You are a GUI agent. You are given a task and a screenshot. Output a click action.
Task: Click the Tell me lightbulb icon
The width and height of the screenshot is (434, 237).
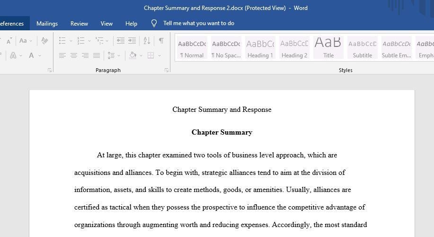pos(154,23)
